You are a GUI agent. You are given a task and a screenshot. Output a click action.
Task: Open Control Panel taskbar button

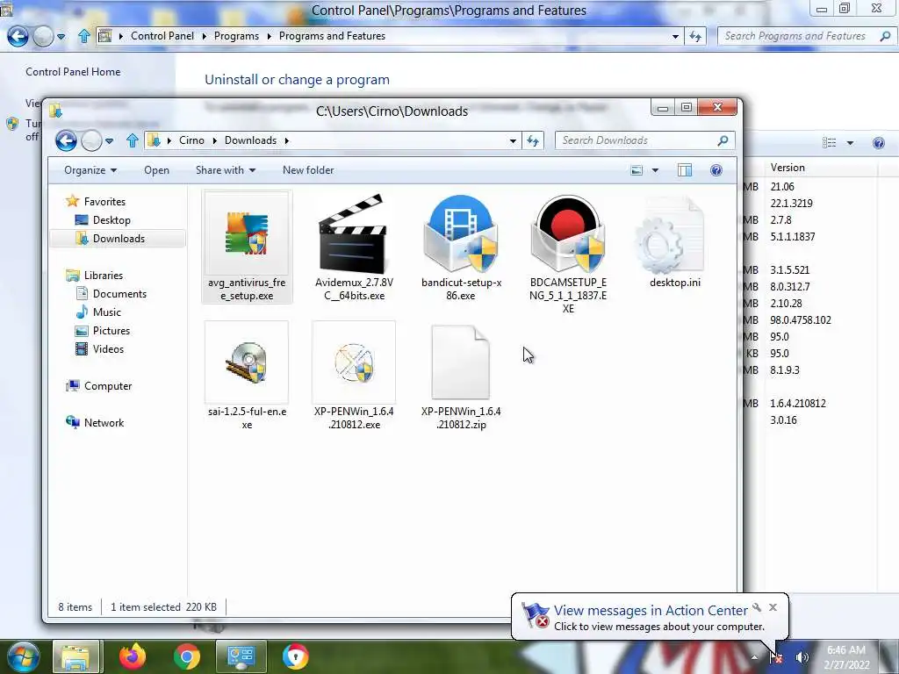(x=241, y=656)
